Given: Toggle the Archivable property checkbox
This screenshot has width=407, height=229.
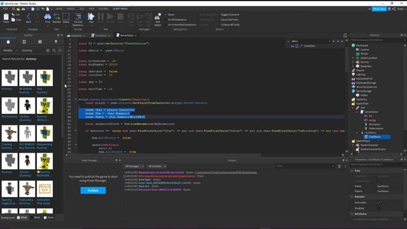Looking at the screenshot, I should click(x=379, y=202).
